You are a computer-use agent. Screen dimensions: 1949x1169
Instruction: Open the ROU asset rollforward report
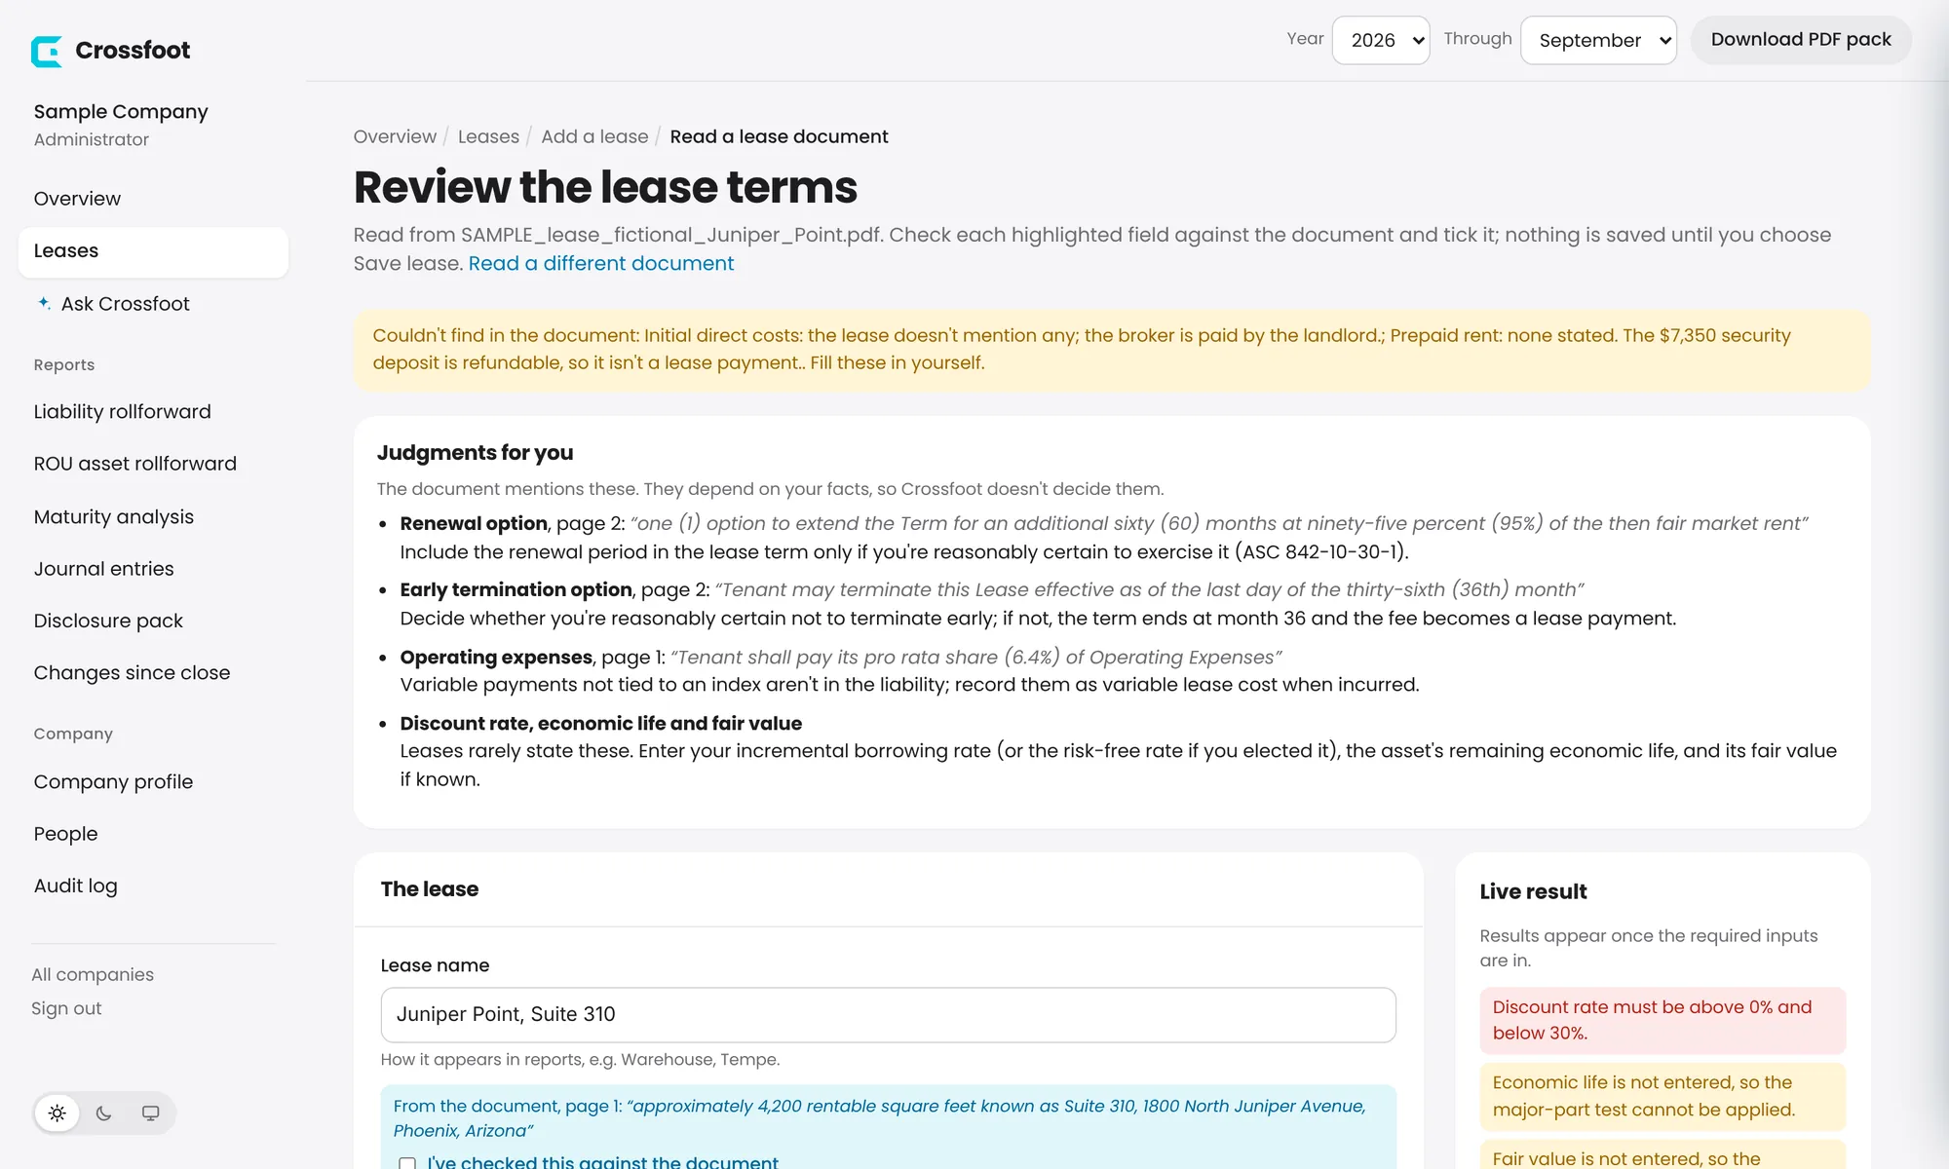pyautogui.click(x=153, y=464)
